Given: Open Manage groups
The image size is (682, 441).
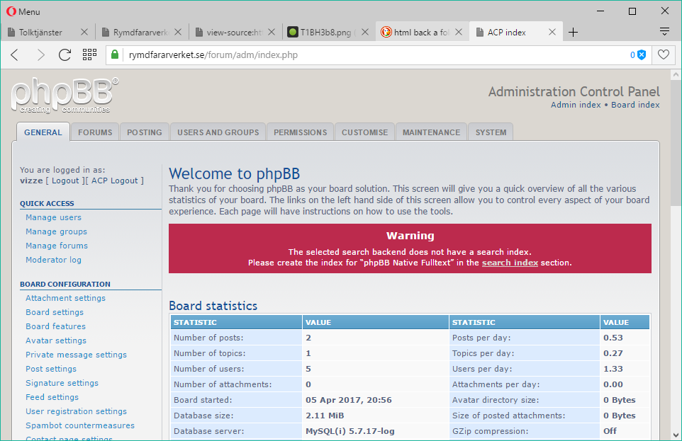Looking at the screenshot, I should click(56, 231).
